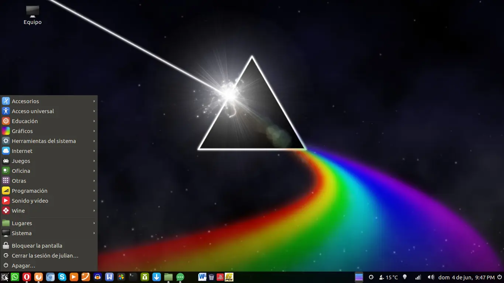The height and width of the screenshot is (283, 504).
Task: Launch the PlayStation emulator icon
Action: pyautogui.click(x=220, y=277)
